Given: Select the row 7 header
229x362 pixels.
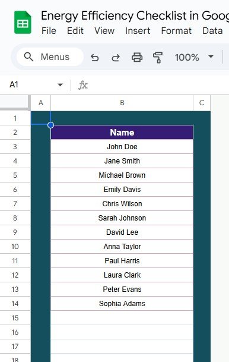Looking at the screenshot, I should coord(15,204).
